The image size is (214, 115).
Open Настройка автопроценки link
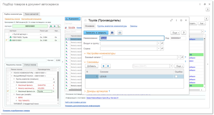tap(31, 19)
